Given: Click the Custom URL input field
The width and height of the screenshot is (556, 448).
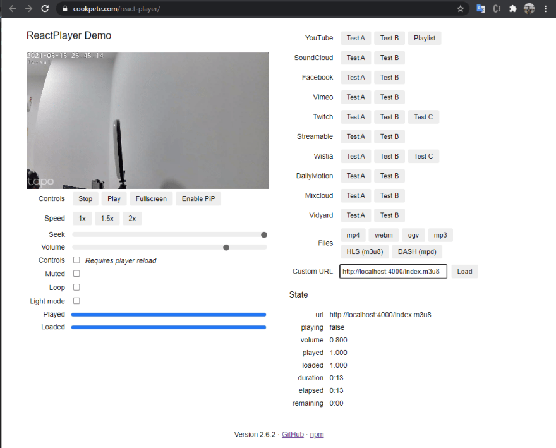Looking at the screenshot, I should tap(393, 271).
